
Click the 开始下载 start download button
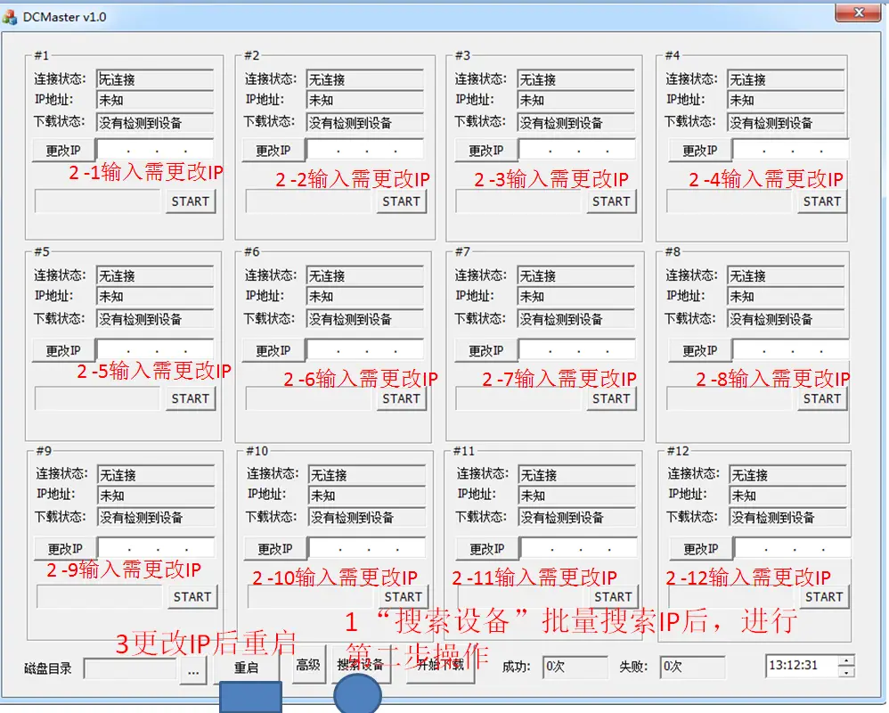coord(441,665)
